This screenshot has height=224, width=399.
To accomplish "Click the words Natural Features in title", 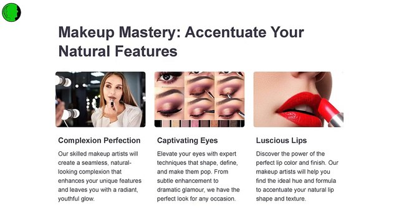I will click(x=118, y=51).
